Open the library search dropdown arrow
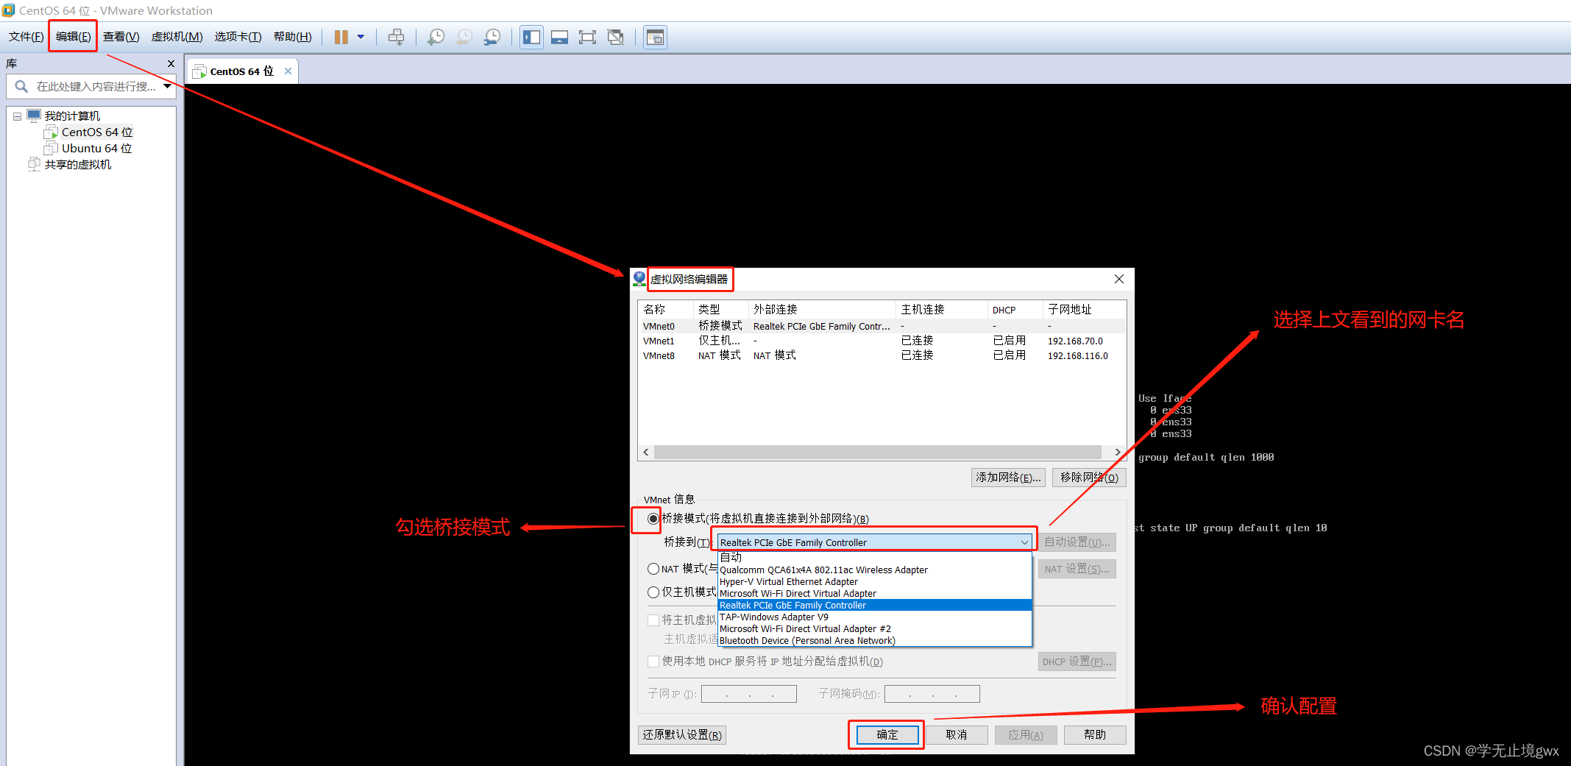The image size is (1571, 766). (168, 86)
